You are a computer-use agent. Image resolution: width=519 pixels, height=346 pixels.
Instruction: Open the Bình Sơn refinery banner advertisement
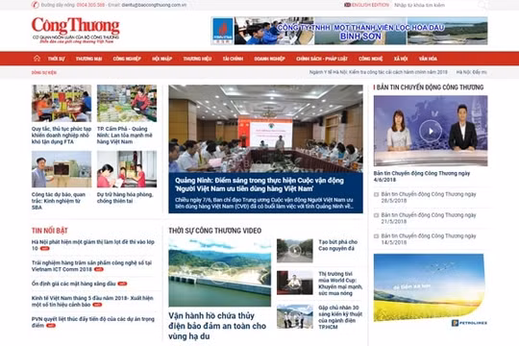pyautogui.click(x=349, y=31)
